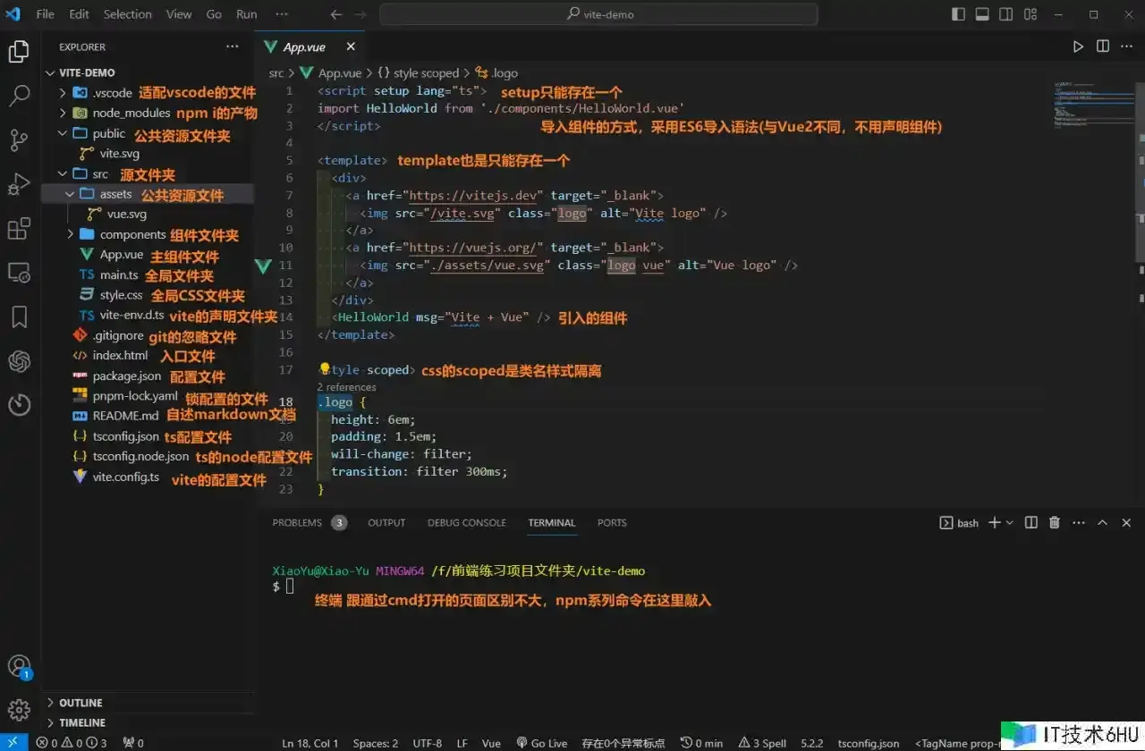Toggle primary side bar layout button

958,14
